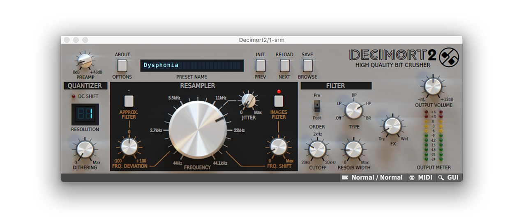The image size is (526, 222).
Task: Click the 44.1kHz frequency scale label
Action: coord(220,163)
